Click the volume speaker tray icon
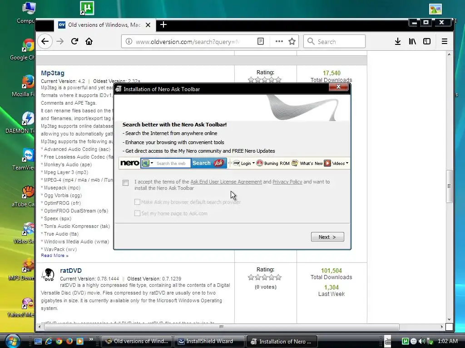The image size is (465, 348). pos(421,341)
